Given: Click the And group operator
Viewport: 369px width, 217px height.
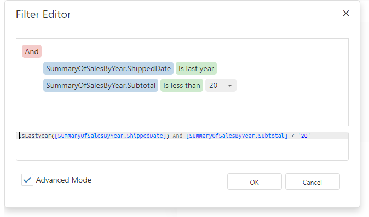Looking at the screenshot, I should (32, 51).
